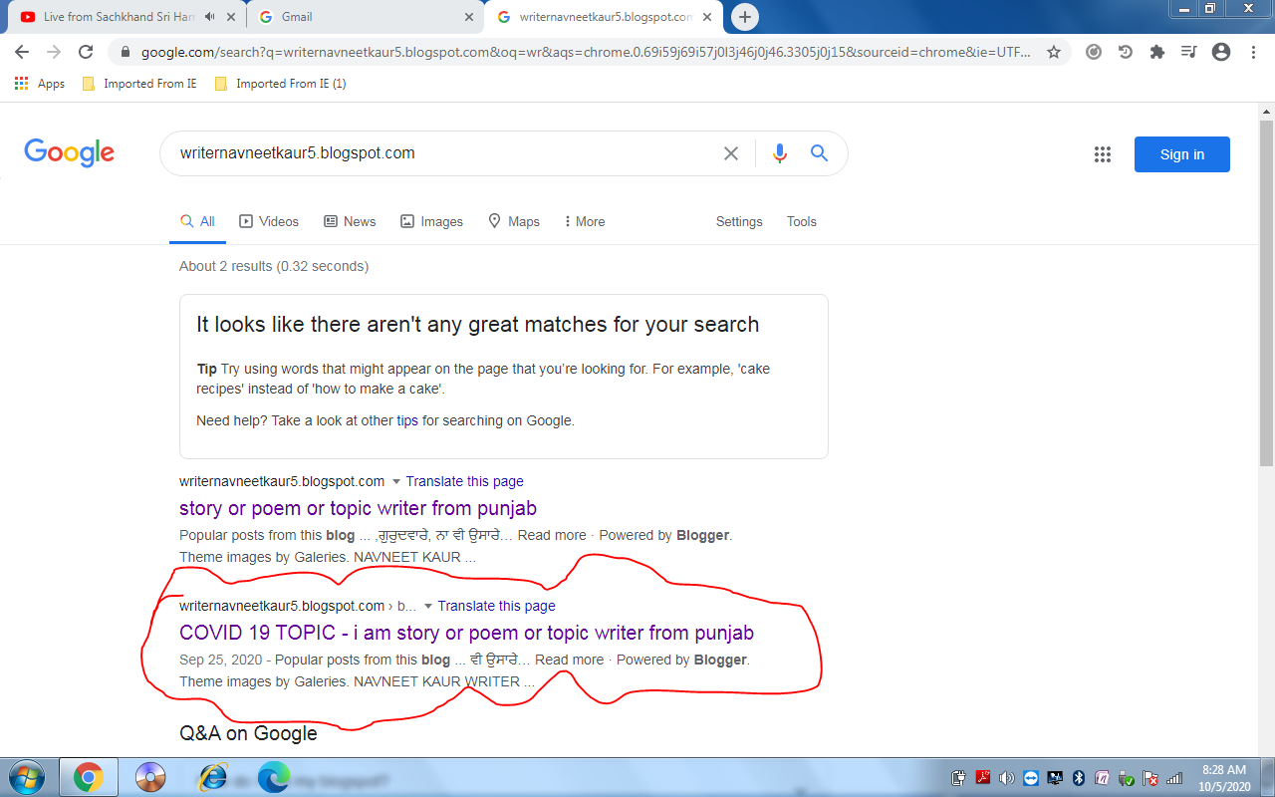The height and width of the screenshot is (797, 1275).
Task: Reload the current page
Action: click(x=86, y=52)
